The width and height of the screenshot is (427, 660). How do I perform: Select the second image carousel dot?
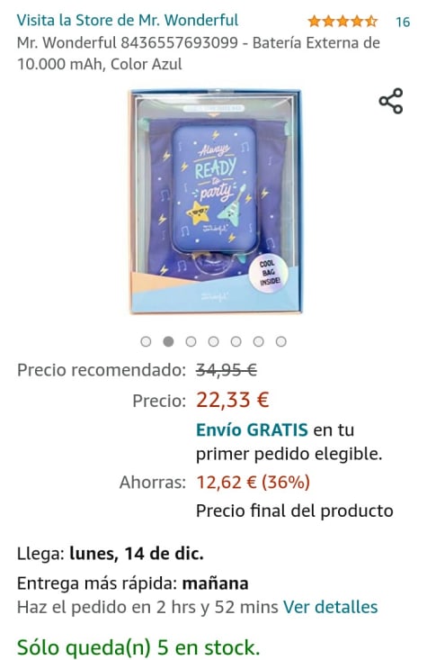coord(168,341)
